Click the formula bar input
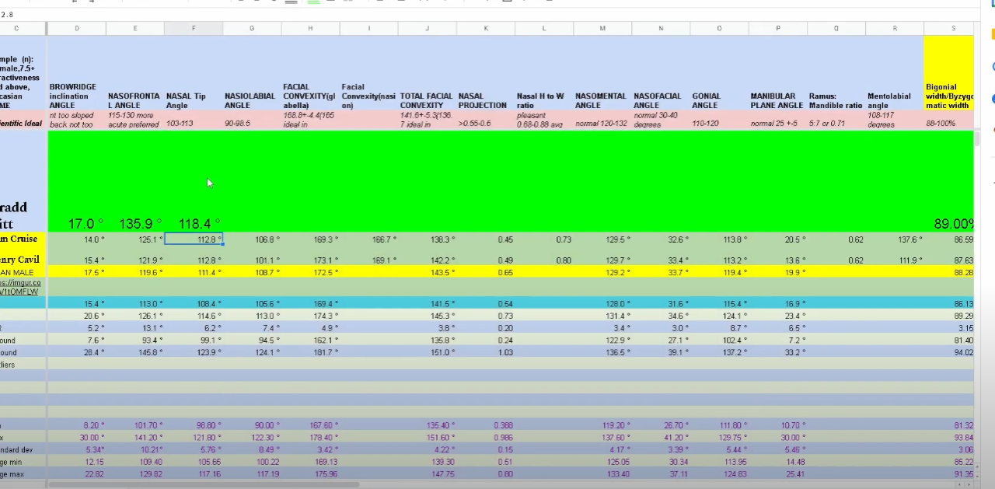 coord(490,15)
